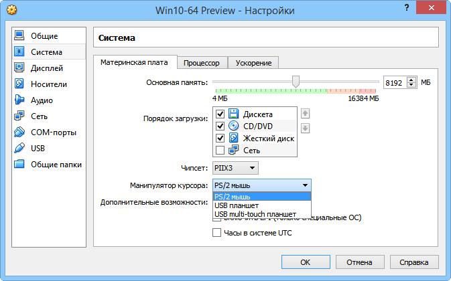Enable the Сеть boot checkbox

[220, 150]
